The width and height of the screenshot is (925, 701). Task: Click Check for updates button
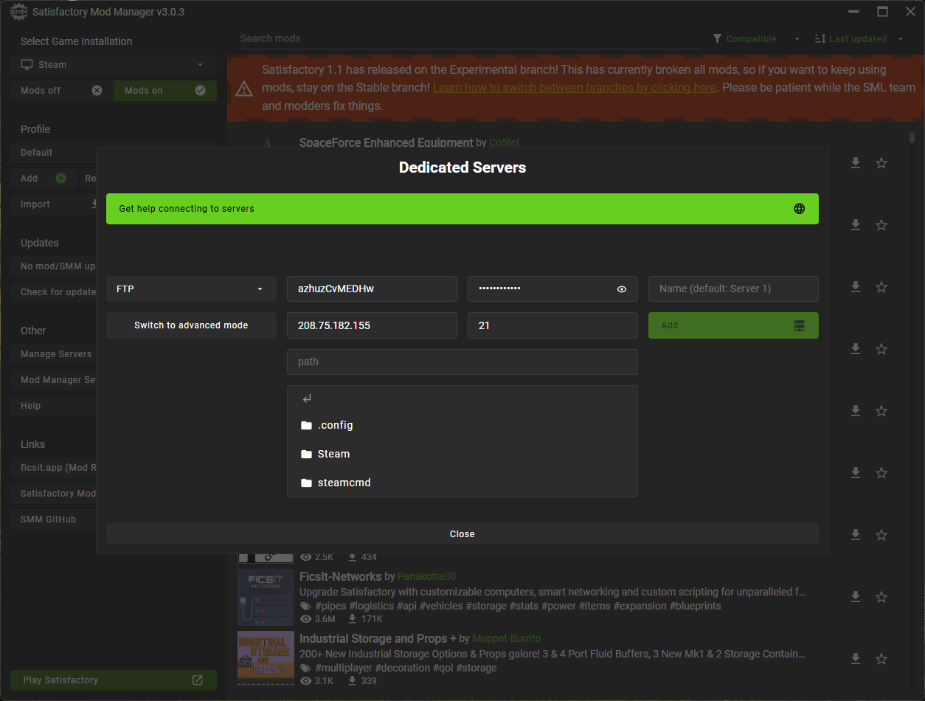point(53,292)
